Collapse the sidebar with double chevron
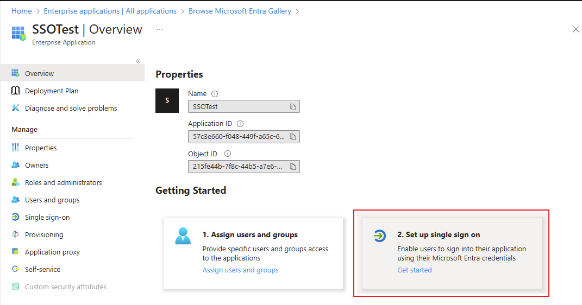The width and height of the screenshot is (582, 305). [x=138, y=61]
